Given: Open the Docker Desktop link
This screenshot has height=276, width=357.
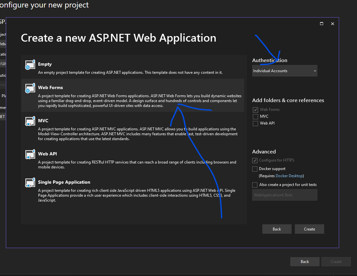Looking at the screenshot, I should 289,176.
